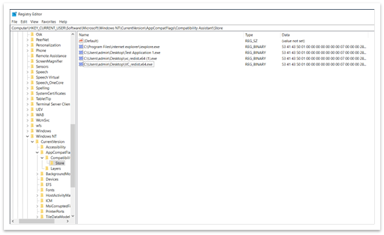Click the tree scroll right arrow
This screenshot has height=235, width=384.
(68, 221)
